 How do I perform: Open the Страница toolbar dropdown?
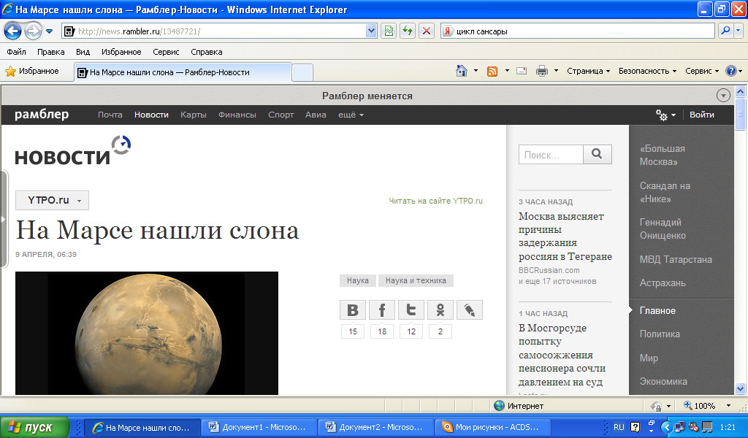click(x=588, y=71)
